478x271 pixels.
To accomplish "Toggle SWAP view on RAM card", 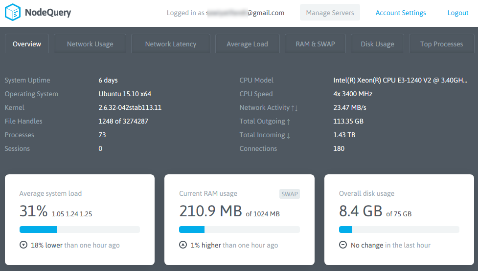I will pos(290,194).
